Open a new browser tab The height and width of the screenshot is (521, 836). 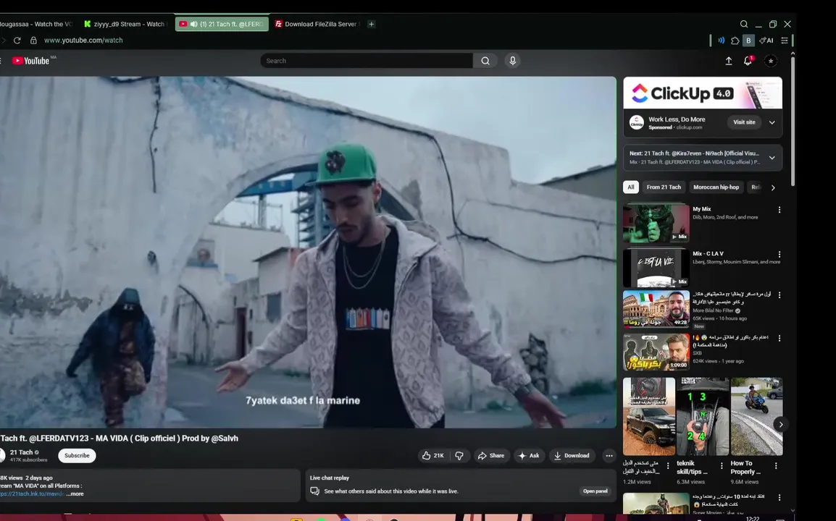(372, 24)
